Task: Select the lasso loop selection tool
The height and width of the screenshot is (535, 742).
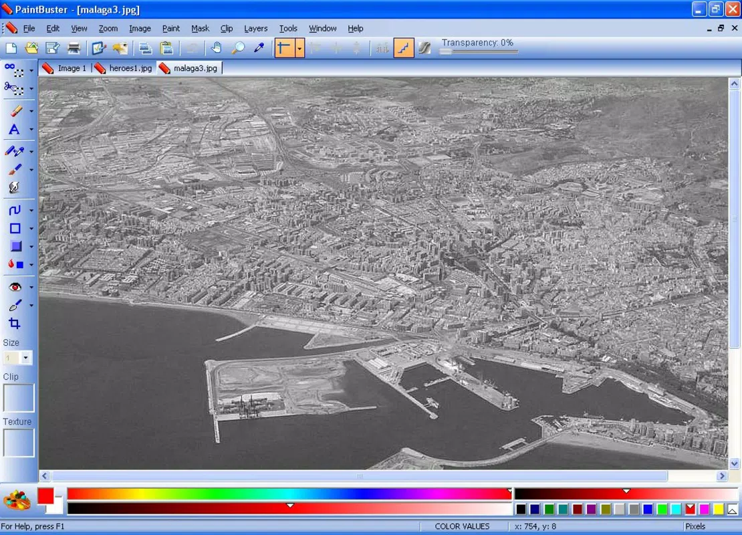Action: pyautogui.click(x=14, y=70)
